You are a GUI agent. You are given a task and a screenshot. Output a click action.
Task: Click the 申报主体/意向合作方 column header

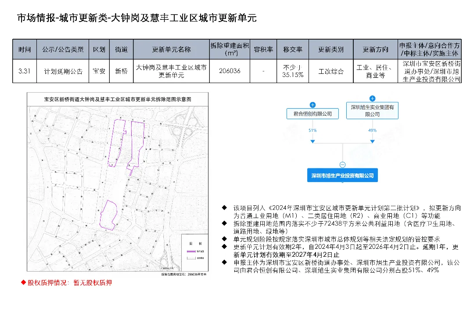tap(430, 49)
